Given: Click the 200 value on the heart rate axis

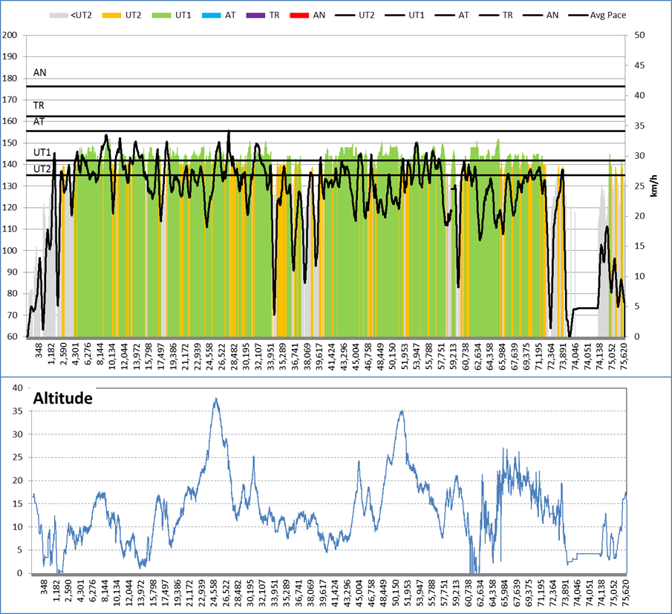Looking at the screenshot, I should tap(10, 36).
